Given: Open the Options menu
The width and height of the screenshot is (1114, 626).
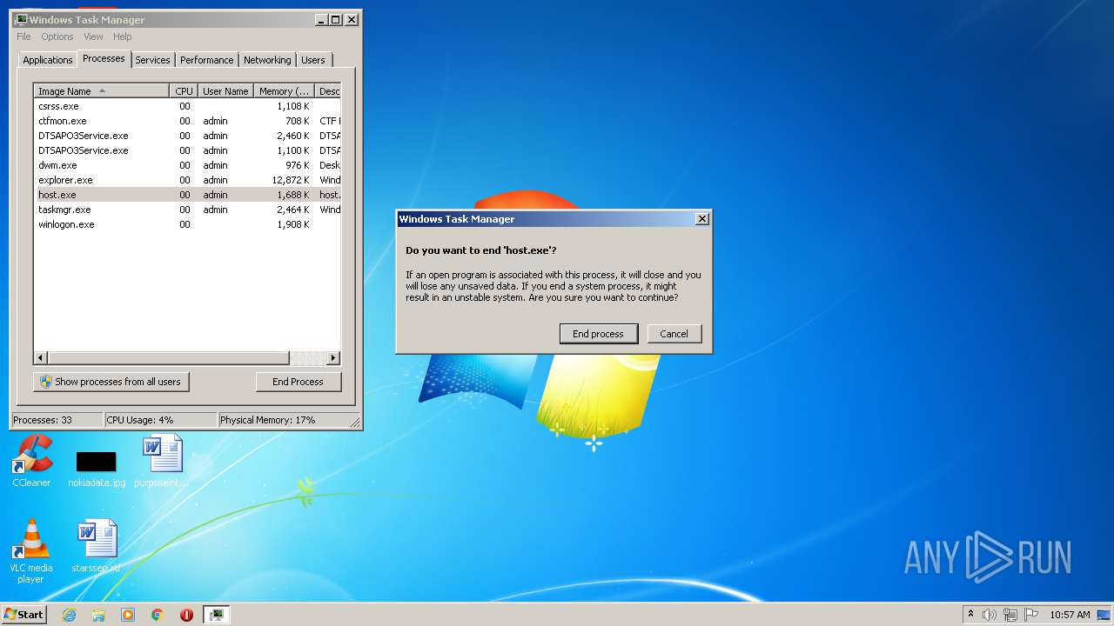Looking at the screenshot, I should point(57,37).
